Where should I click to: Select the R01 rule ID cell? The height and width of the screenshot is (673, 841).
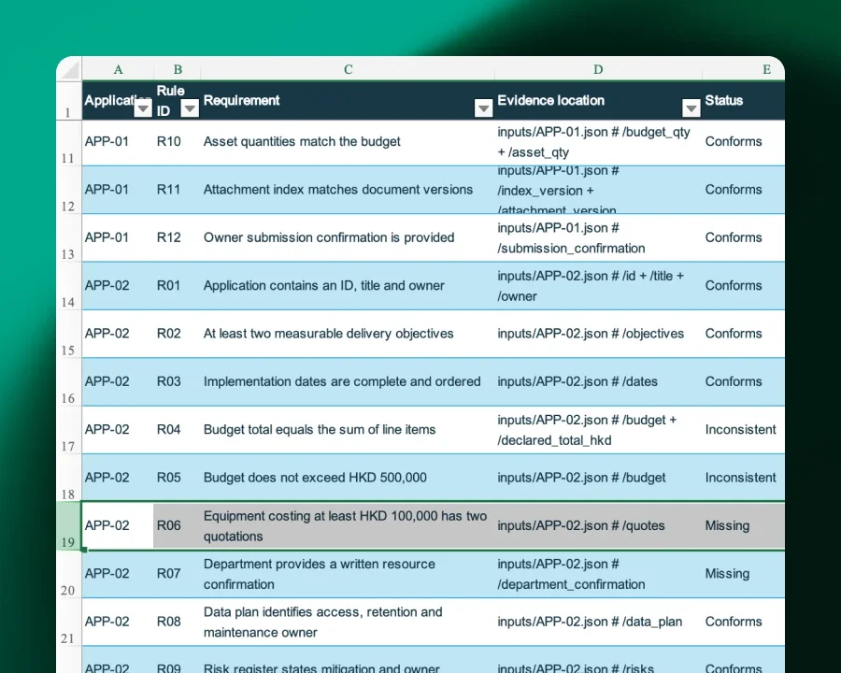[x=177, y=285]
